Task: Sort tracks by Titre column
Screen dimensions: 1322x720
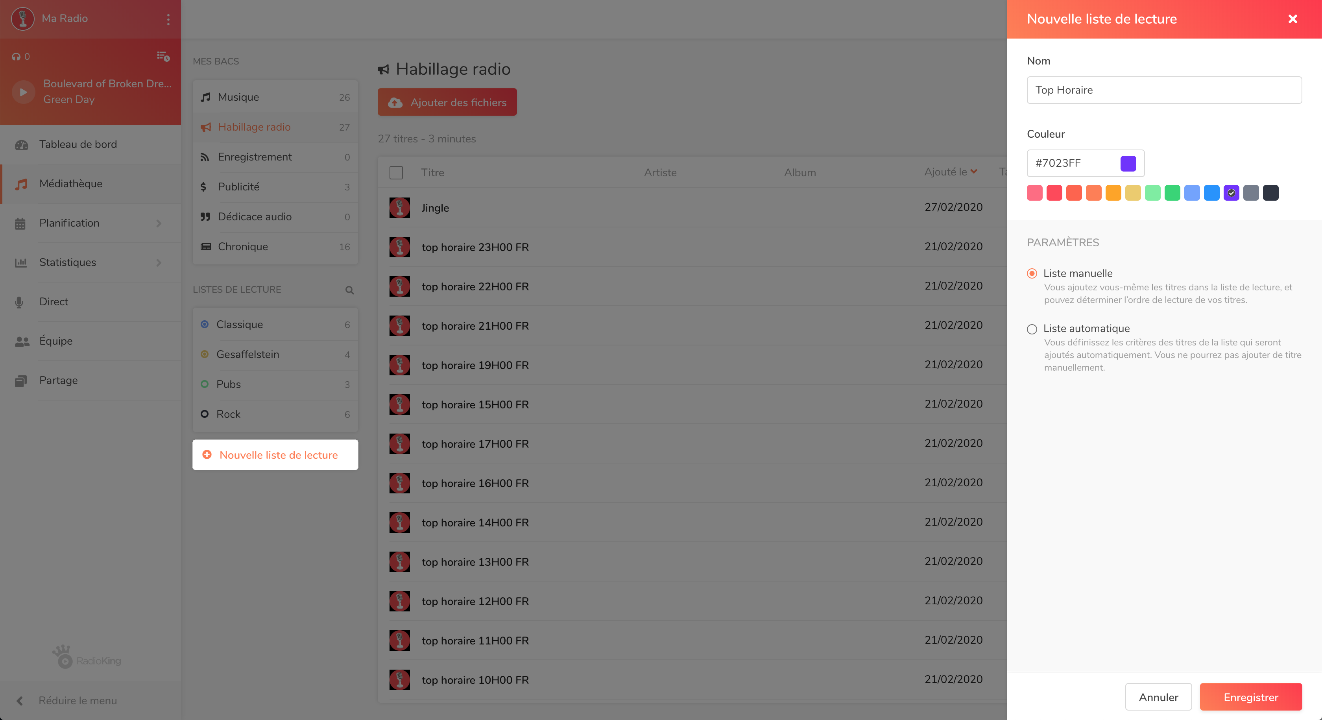Action: point(433,172)
